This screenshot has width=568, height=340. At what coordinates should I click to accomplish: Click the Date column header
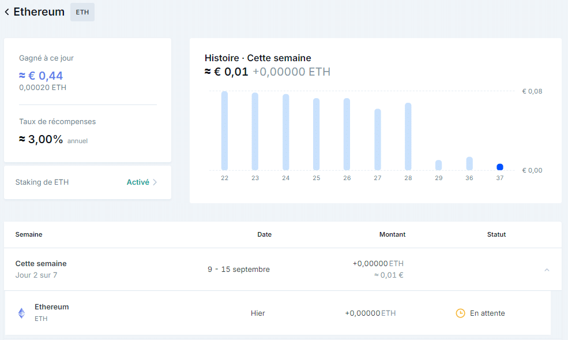coord(265,234)
